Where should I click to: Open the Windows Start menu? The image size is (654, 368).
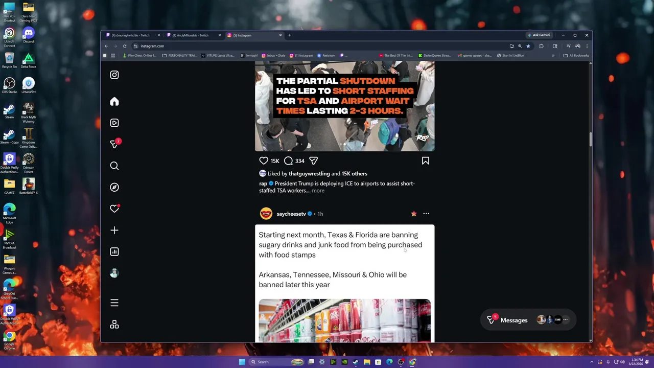point(242,362)
